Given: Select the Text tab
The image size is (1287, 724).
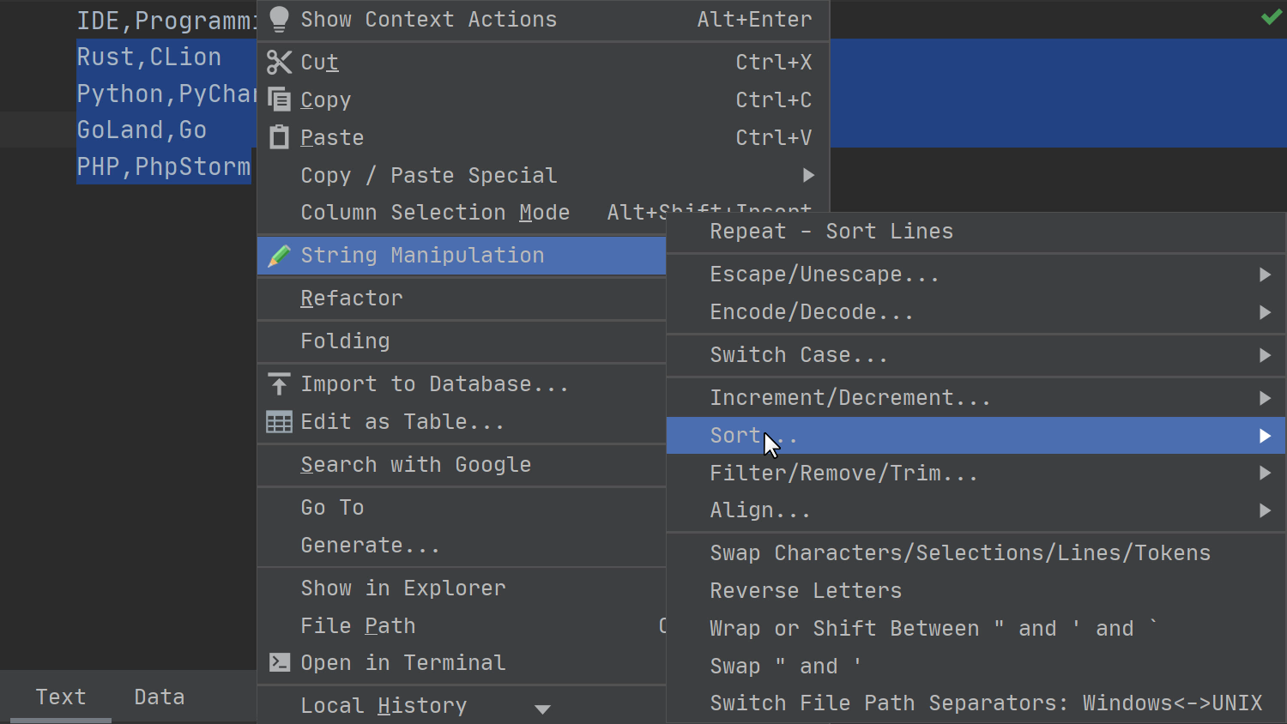Looking at the screenshot, I should [x=60, y=697].
